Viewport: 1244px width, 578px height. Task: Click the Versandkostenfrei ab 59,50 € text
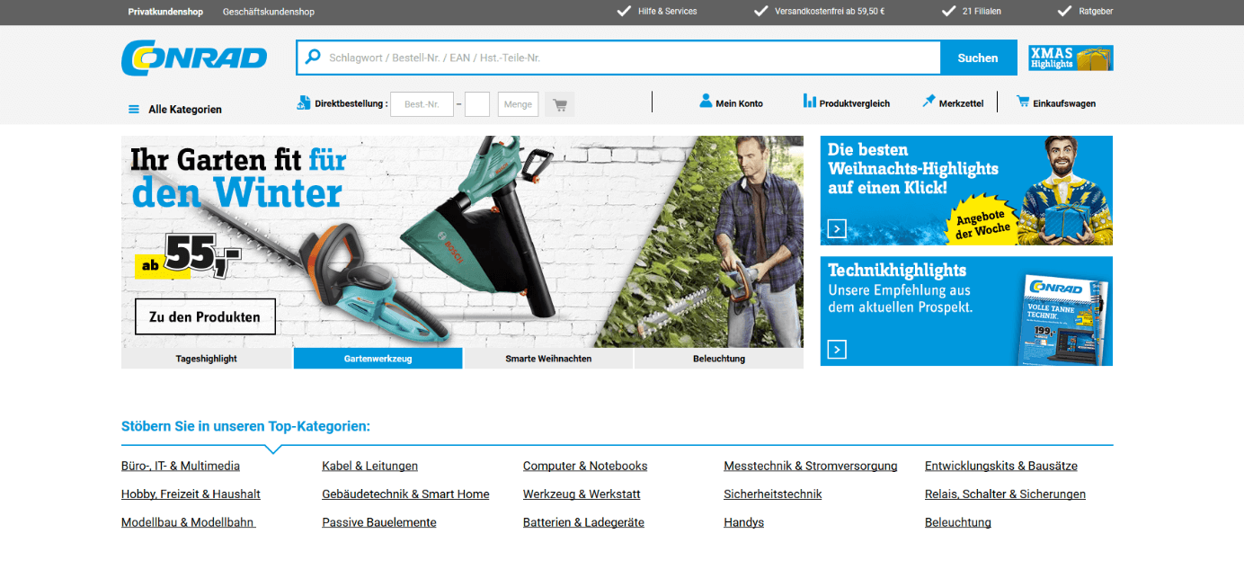point(830,12)
